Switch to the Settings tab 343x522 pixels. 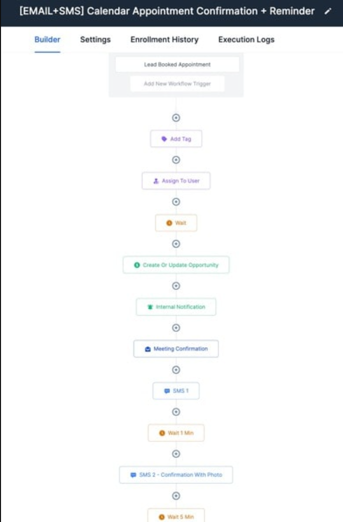95,40
